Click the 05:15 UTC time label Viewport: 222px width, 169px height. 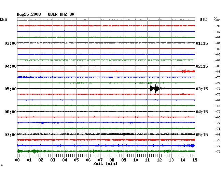pos(202,134)
